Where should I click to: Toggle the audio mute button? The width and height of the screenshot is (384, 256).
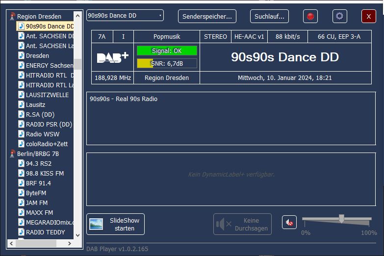[x=289, y=223]
